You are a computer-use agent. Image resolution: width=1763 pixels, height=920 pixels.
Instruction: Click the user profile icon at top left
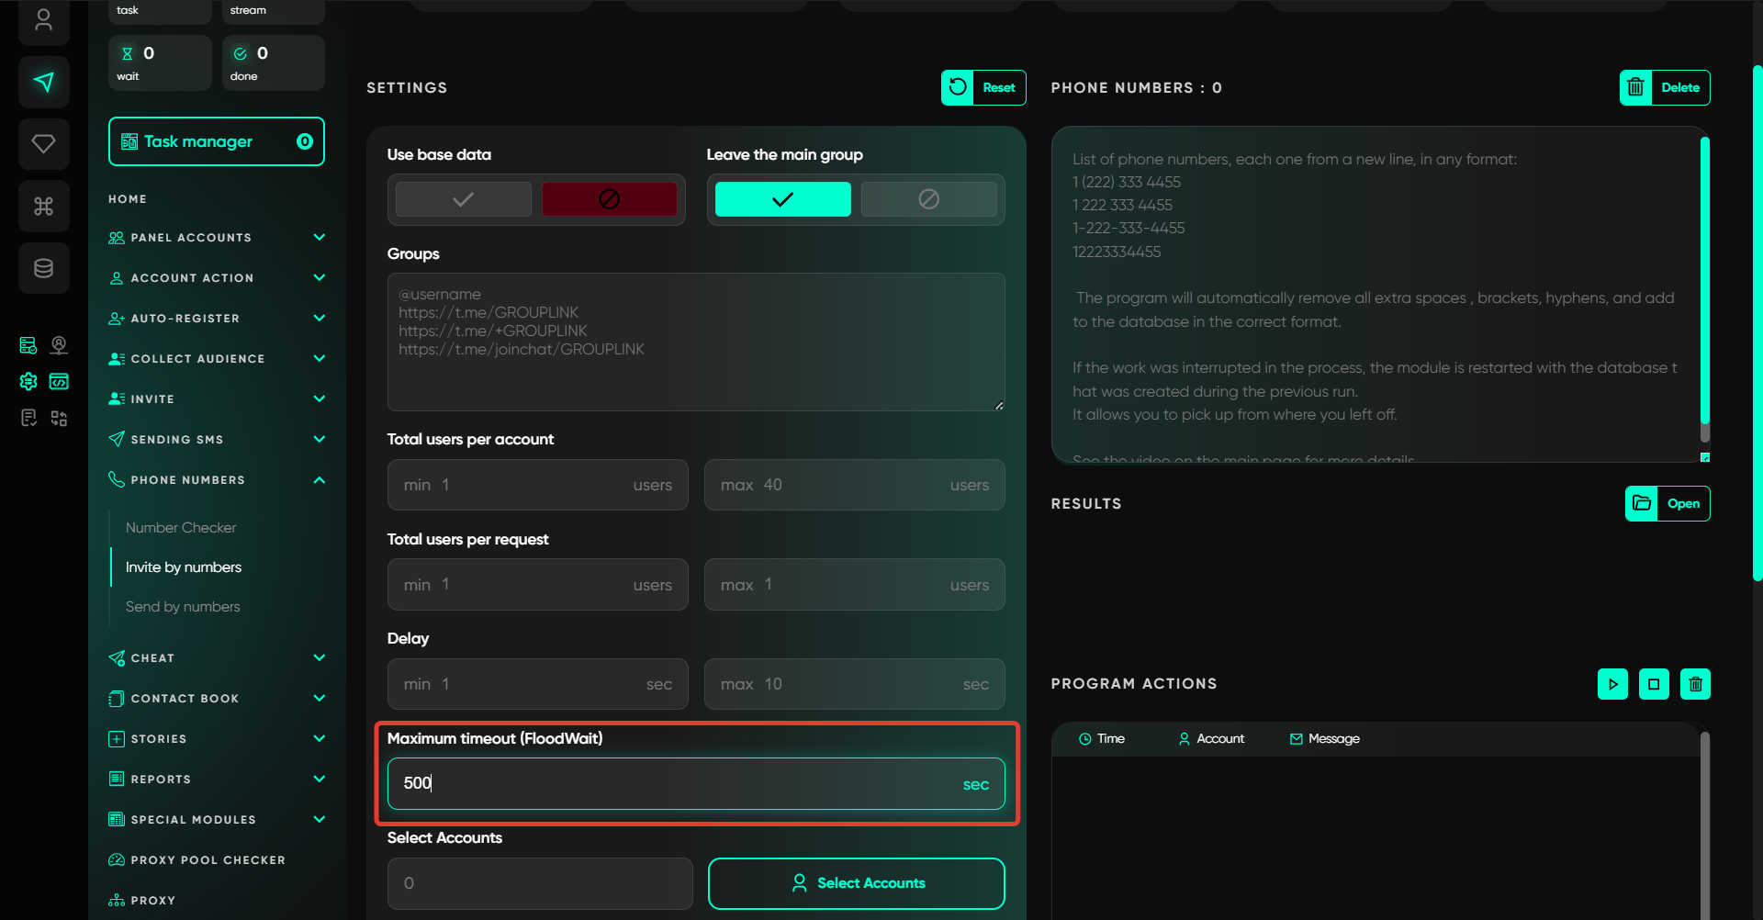click(43, 20)
